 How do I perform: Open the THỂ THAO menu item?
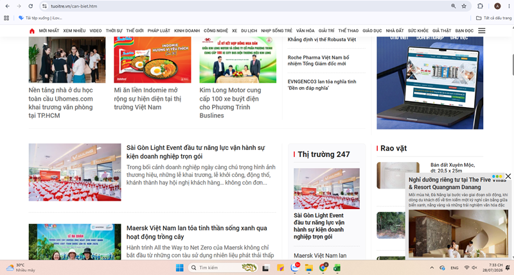(348, 31)
